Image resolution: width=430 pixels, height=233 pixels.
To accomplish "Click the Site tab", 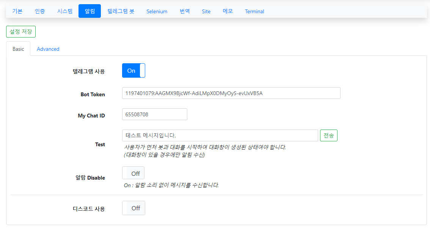I will [x=206, y=11].
